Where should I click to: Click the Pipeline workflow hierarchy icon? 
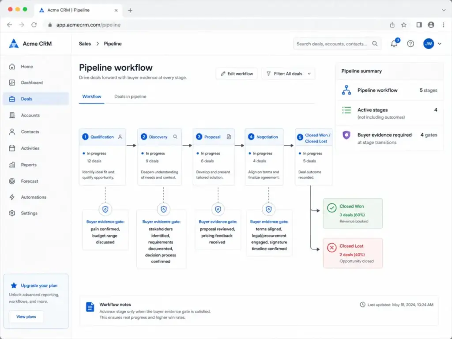pyautogui.click(x=347, y=90)
